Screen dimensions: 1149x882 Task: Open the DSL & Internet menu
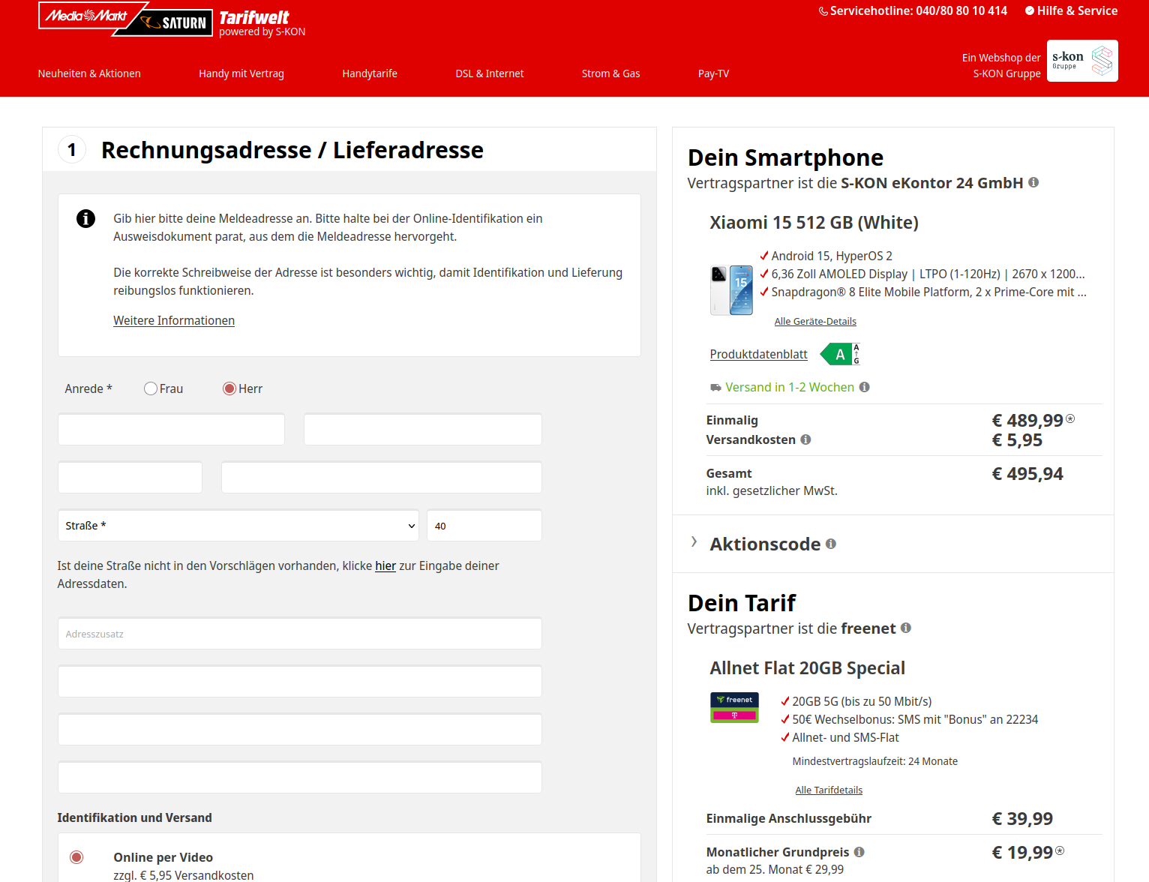489,73
